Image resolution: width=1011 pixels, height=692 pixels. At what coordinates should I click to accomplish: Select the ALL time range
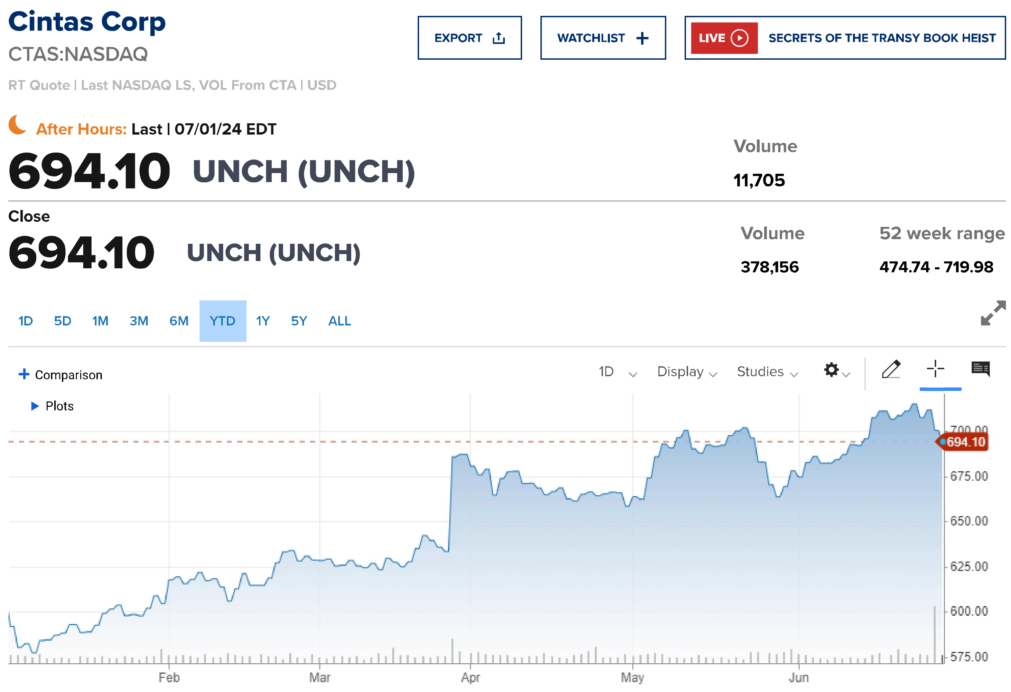[339, 321]
